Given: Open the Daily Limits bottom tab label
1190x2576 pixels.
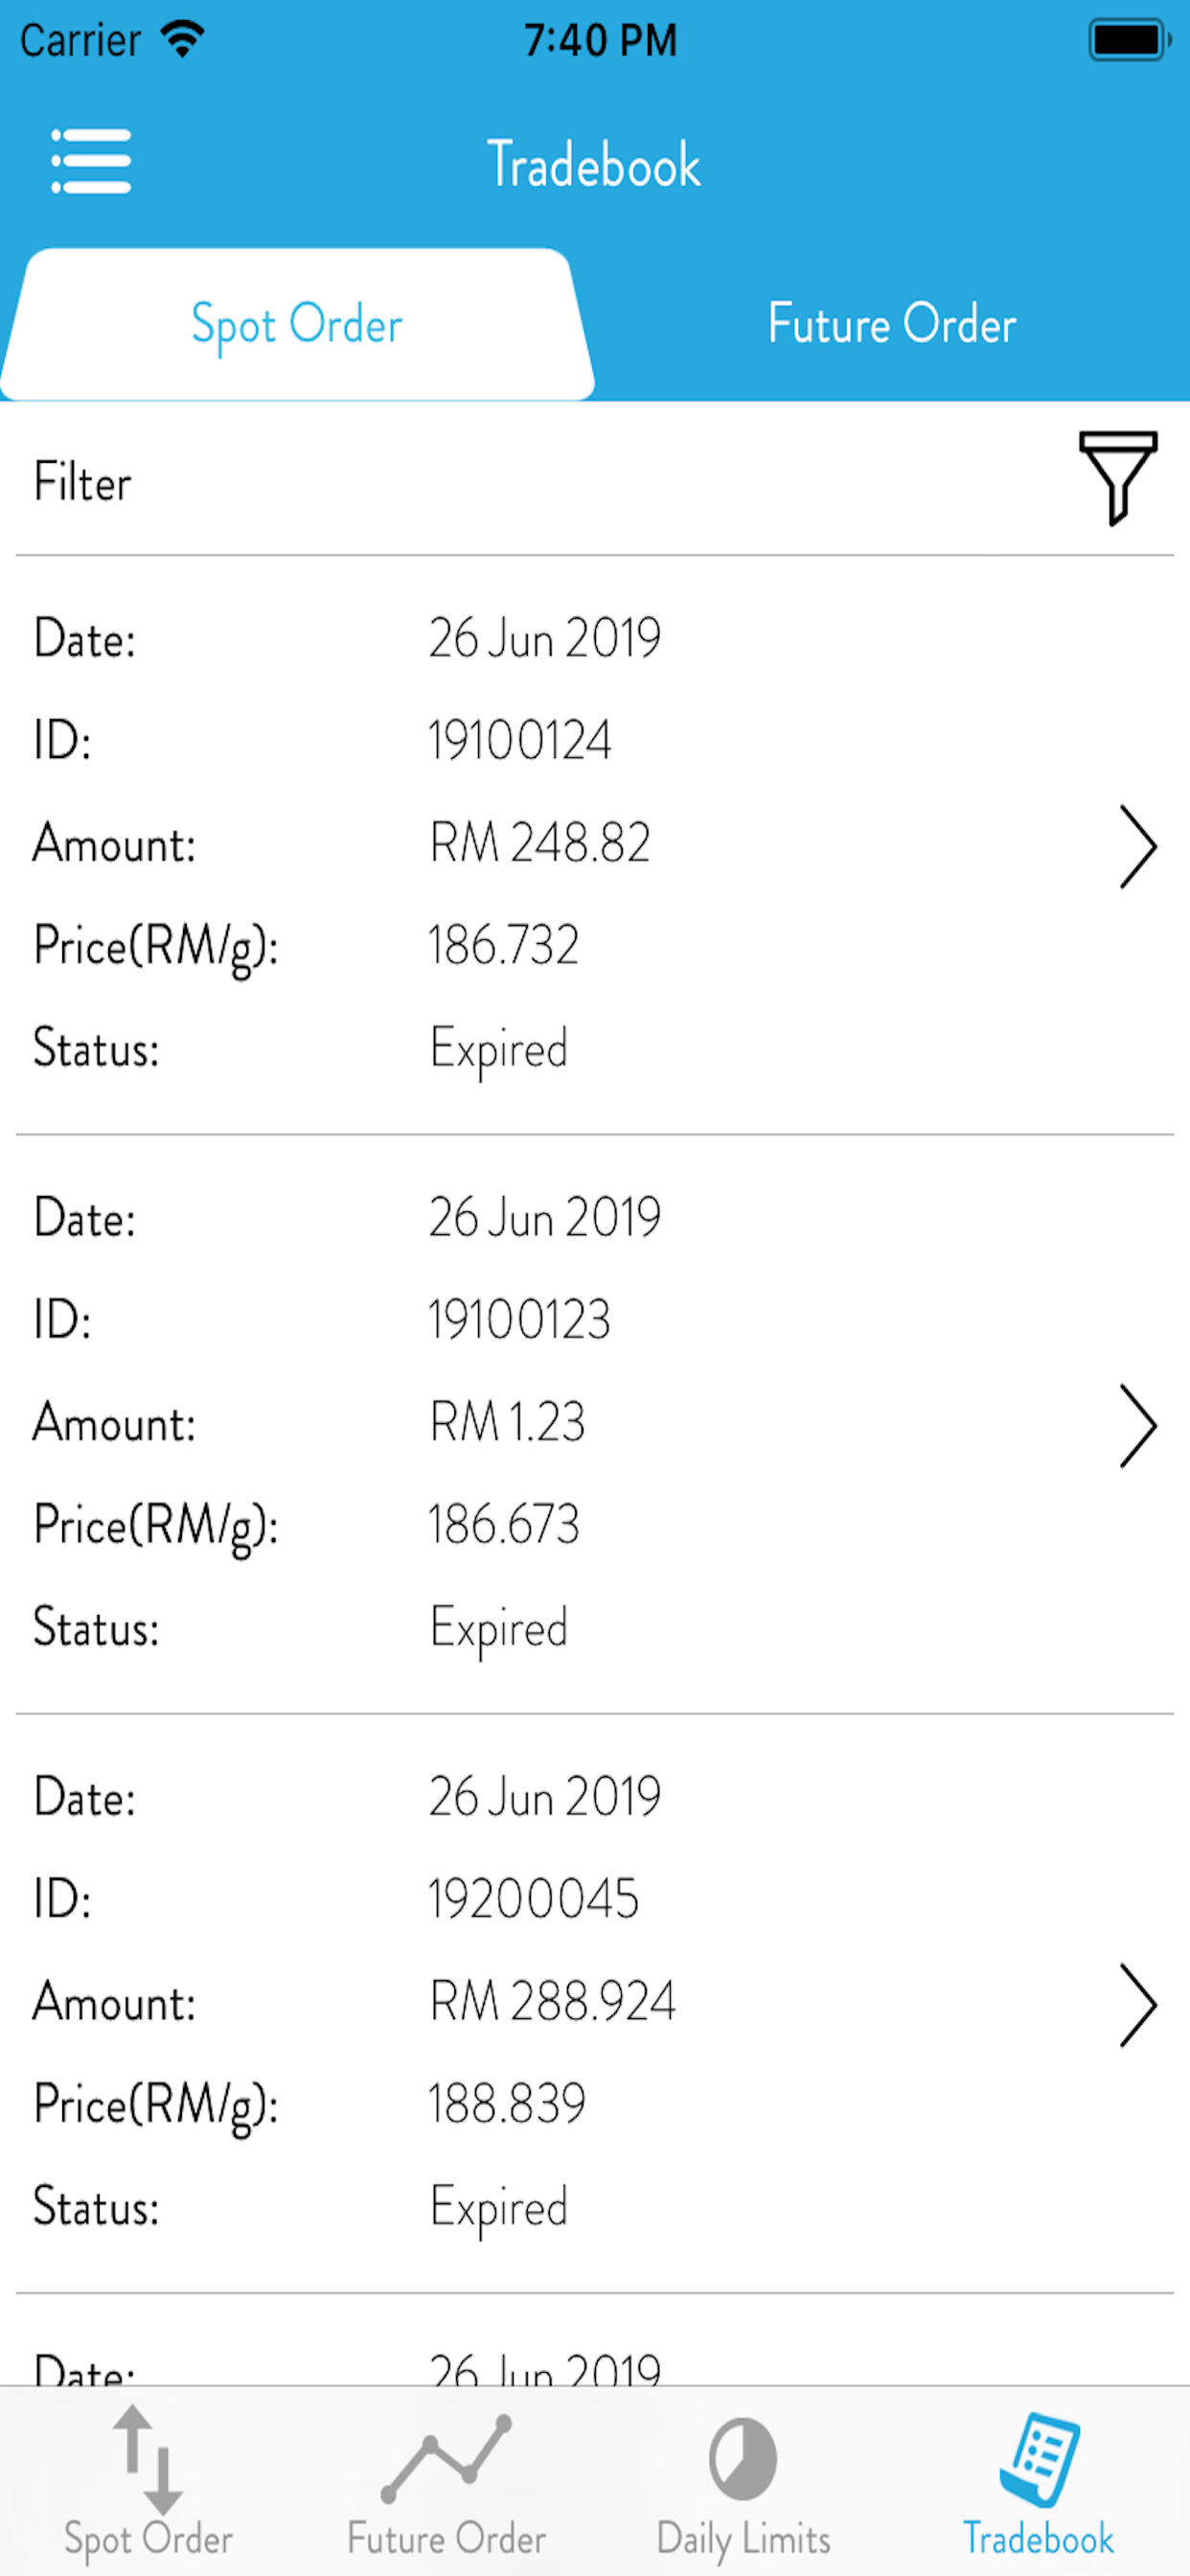Looking at the screenshot, I should pyautogui.click(x=743, y=2539).
